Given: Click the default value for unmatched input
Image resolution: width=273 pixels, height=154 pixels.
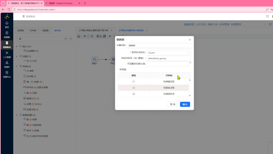Looking at the screenshot, I should 168,64.
